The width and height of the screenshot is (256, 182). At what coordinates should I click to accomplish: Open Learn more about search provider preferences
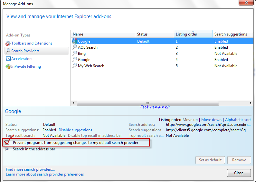point(45,174)
